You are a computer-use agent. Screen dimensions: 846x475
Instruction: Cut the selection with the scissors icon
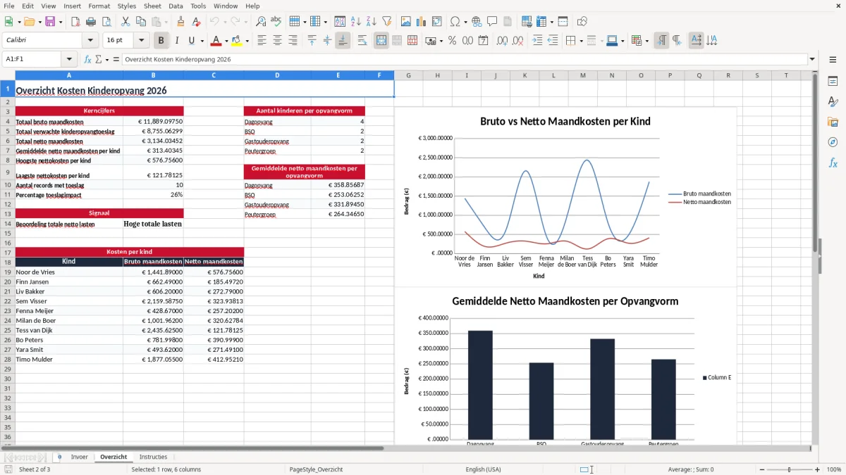[x=125, y=22]
